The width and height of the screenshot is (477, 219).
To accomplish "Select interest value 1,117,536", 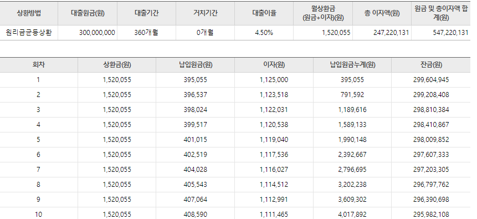I will point(274,155).
